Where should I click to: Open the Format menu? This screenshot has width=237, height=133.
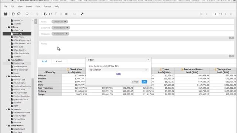47,7
